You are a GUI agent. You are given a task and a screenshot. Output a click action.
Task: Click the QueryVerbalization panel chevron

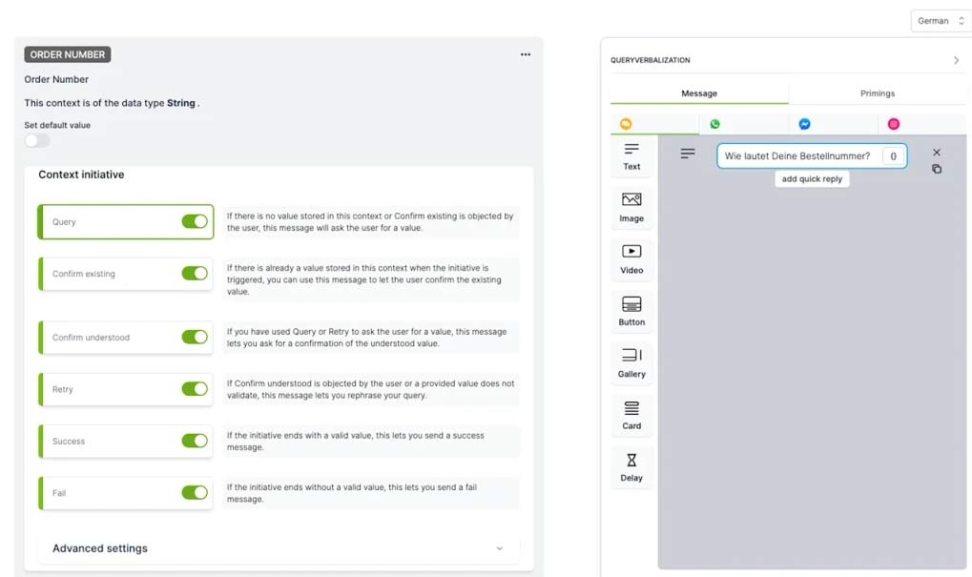956,60
